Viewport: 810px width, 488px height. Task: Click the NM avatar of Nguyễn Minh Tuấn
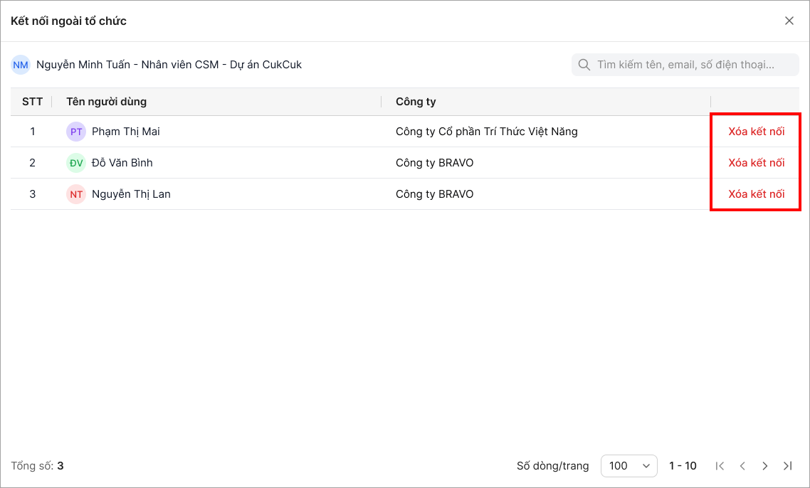[21, 65]
